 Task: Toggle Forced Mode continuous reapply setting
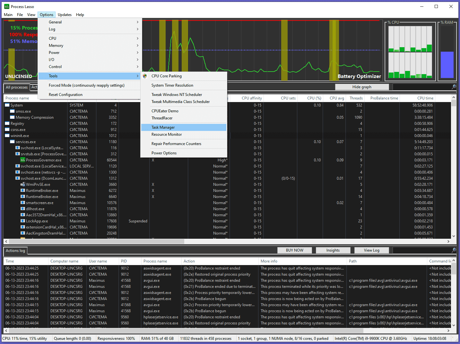pos(87,85)
